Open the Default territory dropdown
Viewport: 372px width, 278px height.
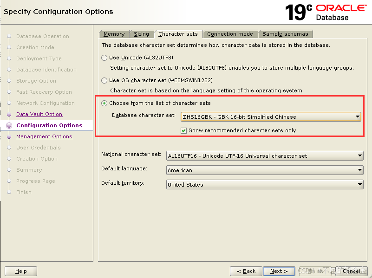click(x=265, y=185)
